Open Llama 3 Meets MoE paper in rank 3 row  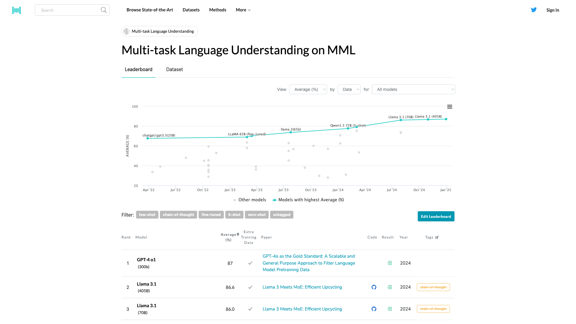pyautogui.click(x=302, y=309)
